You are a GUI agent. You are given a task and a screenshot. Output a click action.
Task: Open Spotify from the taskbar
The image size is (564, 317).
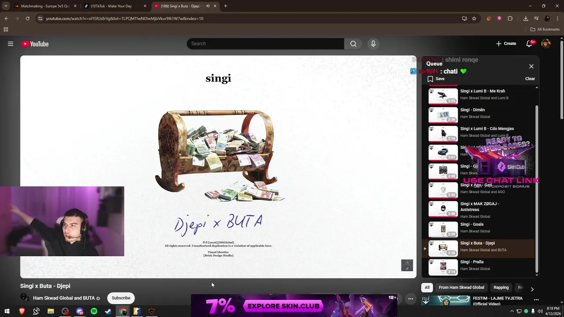coord(94,311)
